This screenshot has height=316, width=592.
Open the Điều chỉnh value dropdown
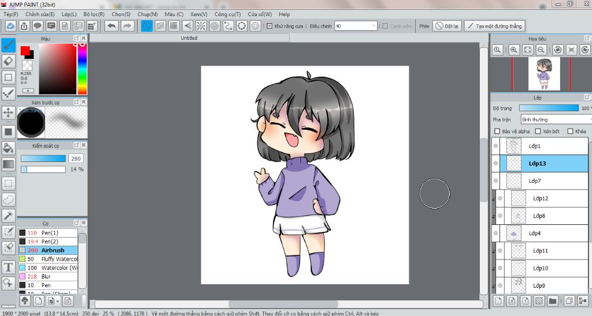[374, 26]
